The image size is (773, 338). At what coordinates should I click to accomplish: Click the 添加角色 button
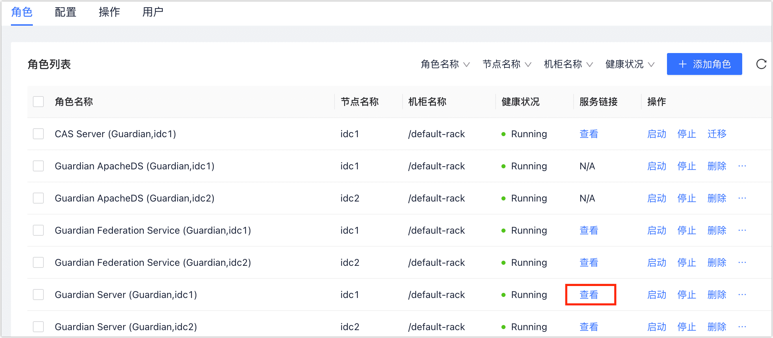[x=705, y=64]
